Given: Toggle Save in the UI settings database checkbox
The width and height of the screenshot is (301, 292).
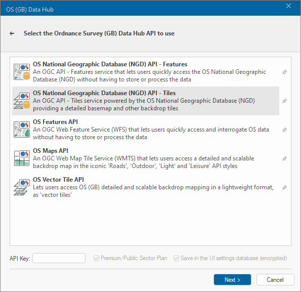Looking at the screenshot, I should 176,259.
